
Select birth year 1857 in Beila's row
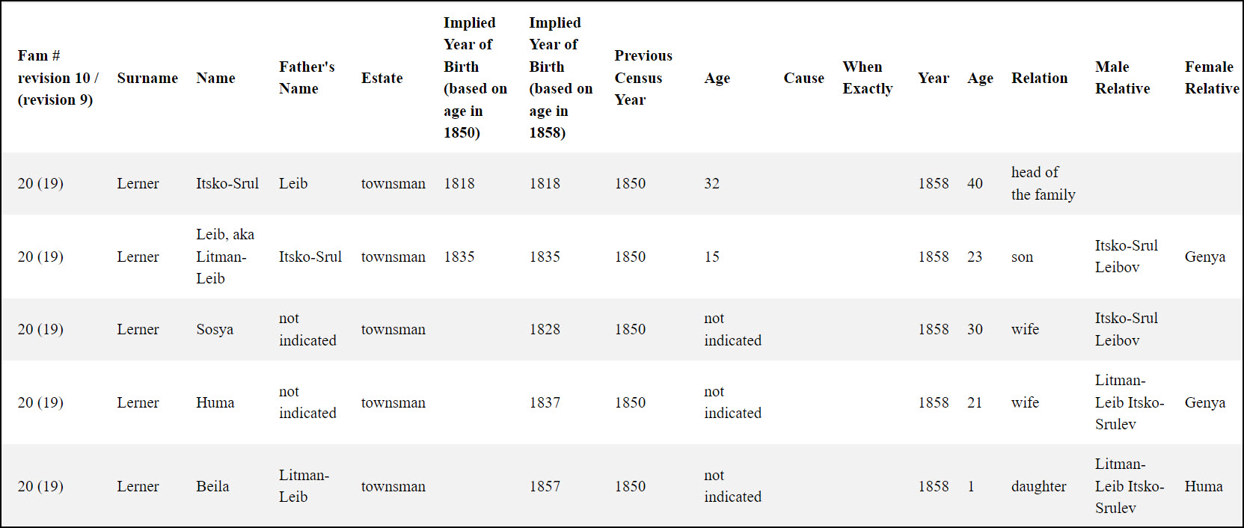click(545, 486)
